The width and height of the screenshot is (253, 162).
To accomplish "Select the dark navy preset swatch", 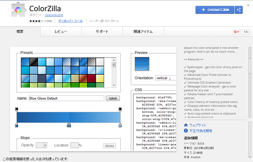I will 42,78.
